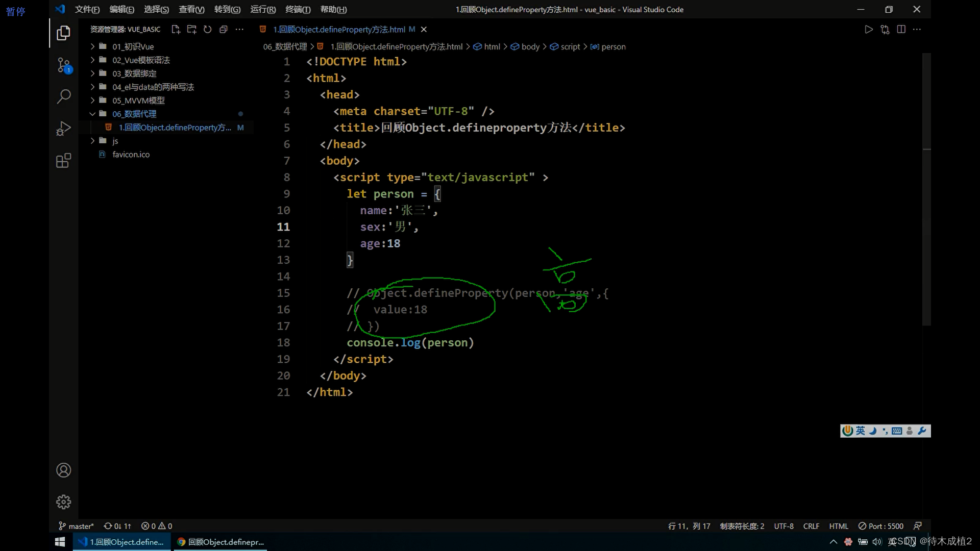Open editor more actions ellipsis

(917, 30)
